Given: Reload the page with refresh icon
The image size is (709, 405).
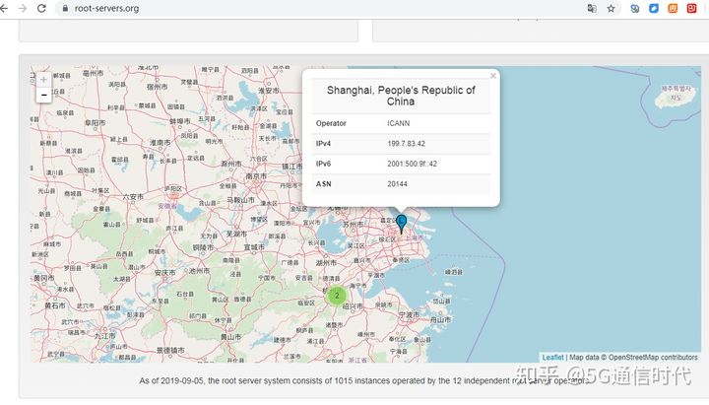Looking at the screenshot, I should tap(41, 8).
